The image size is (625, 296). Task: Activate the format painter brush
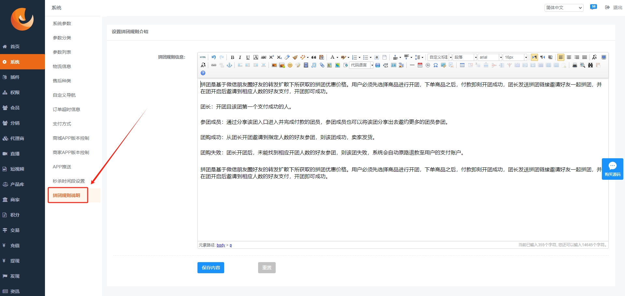point(295,57)
